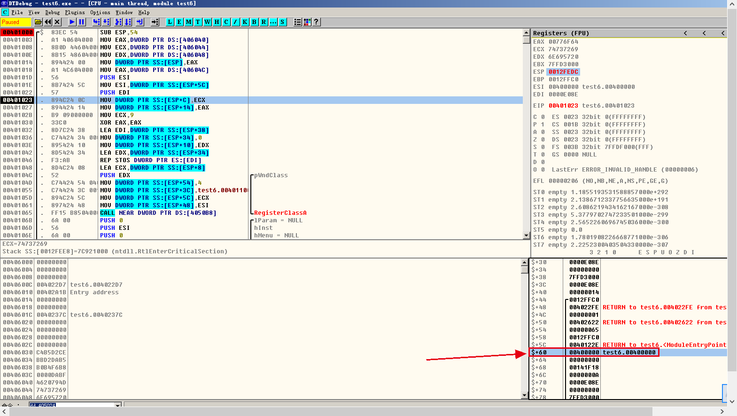Open the Window menu
The width and height of the screenshot is (737, 416).
coord(124,12)
